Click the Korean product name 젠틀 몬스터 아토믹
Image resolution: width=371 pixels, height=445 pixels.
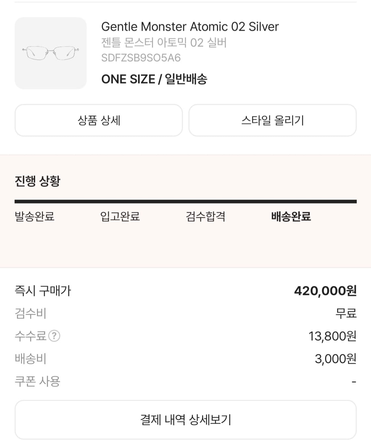[x=164, y=43]
